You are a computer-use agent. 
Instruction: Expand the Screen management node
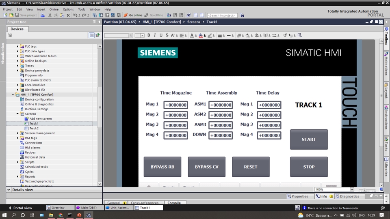[17, 133]
